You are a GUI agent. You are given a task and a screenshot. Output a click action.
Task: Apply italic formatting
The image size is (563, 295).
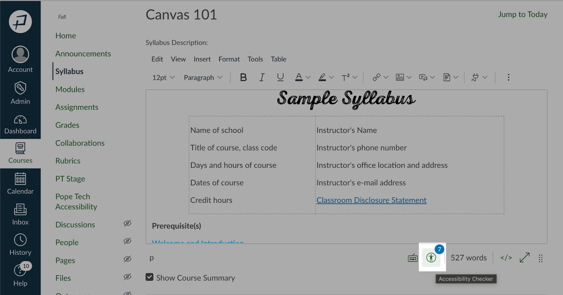pos(262,77)
